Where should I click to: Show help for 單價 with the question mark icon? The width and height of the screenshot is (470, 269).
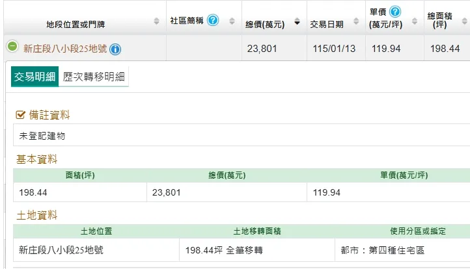click(x=395, y=12)
